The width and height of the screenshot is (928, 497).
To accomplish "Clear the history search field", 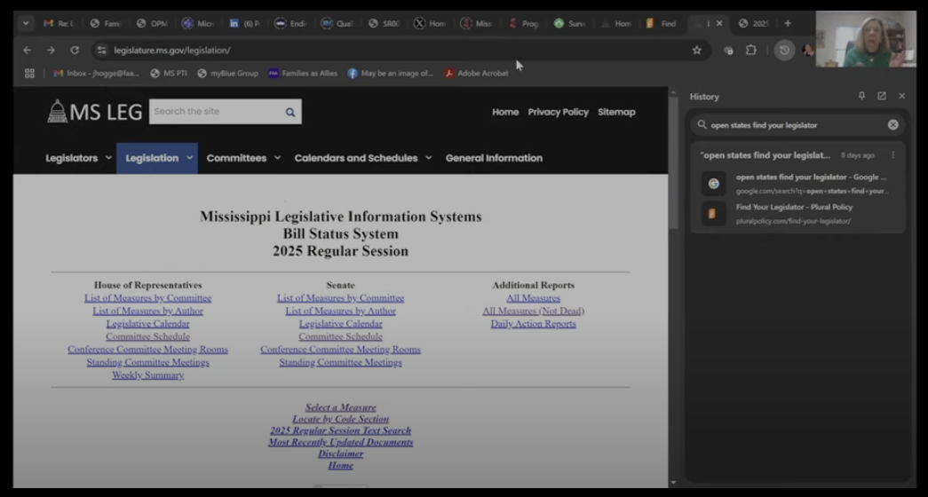I will [893, 125].
